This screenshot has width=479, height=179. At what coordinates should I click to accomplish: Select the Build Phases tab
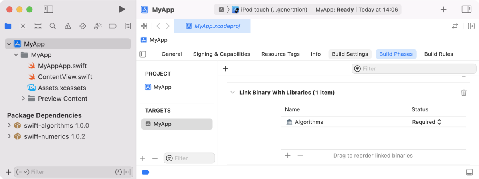pyautogui.click(x=396, y=54)
